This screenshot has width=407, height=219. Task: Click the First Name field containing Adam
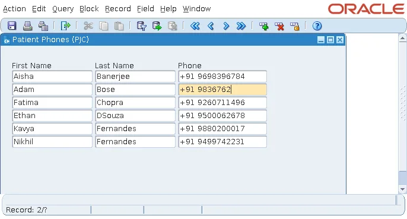click(x=52, y=90)
